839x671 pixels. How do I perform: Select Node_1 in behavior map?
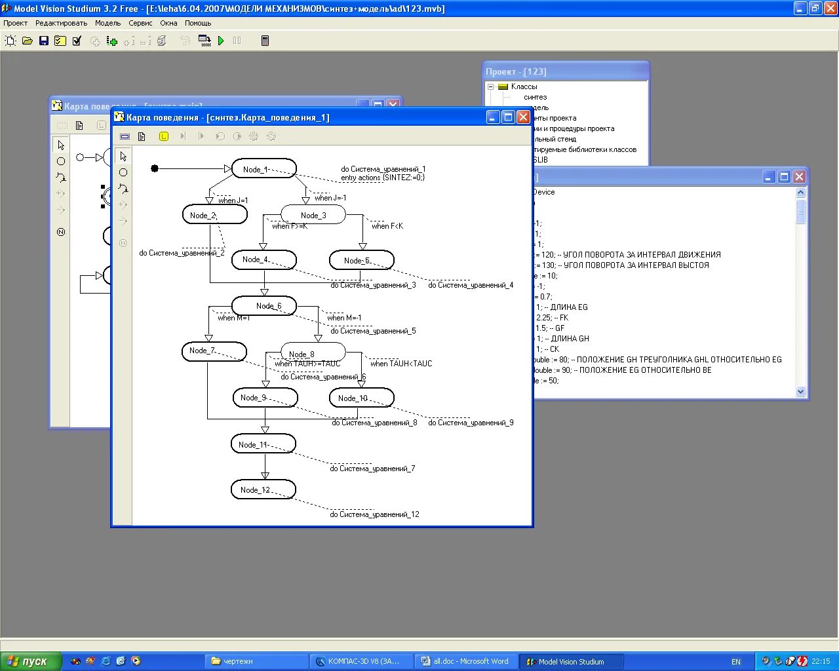point(263,169)
